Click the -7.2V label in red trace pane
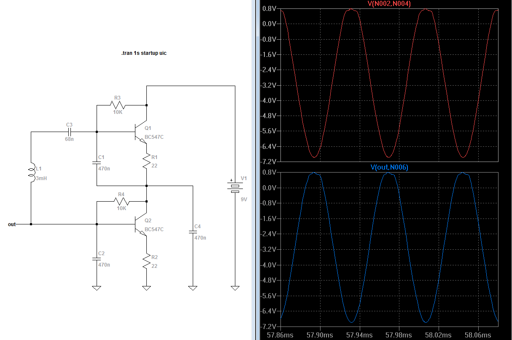 [269, 162]
